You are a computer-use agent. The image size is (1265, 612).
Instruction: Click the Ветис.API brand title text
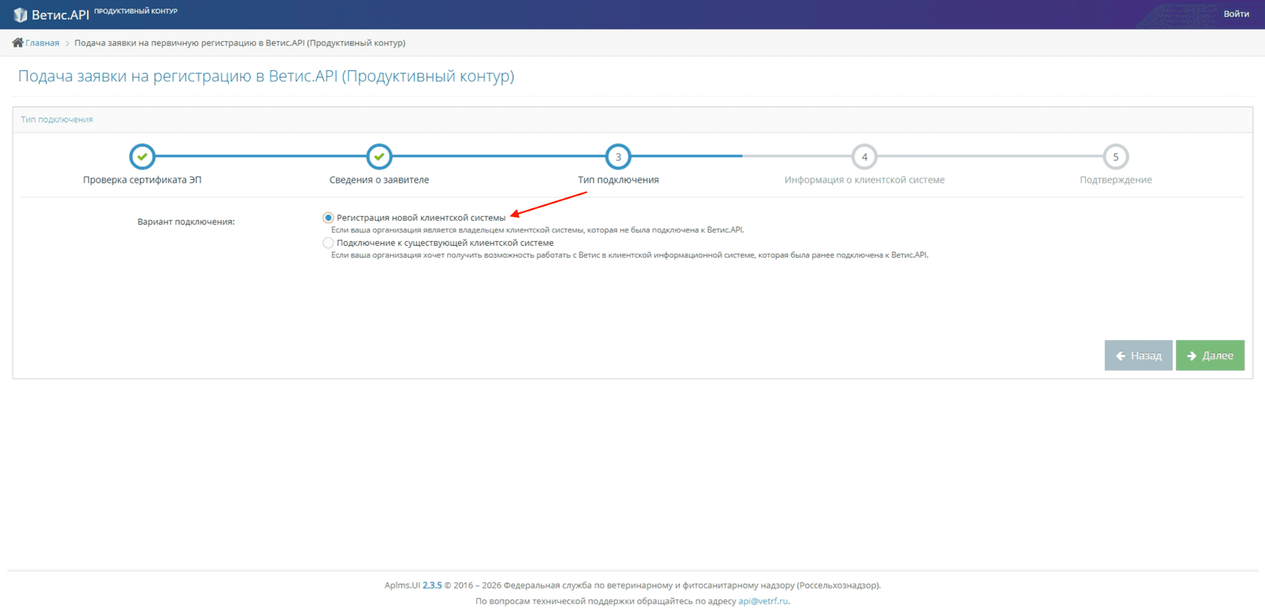60,15
